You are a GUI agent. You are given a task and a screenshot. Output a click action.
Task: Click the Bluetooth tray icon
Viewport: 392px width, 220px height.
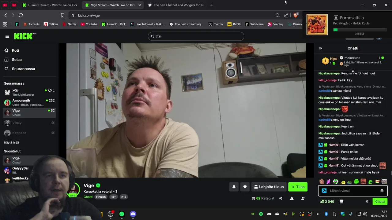coord(326,214)
